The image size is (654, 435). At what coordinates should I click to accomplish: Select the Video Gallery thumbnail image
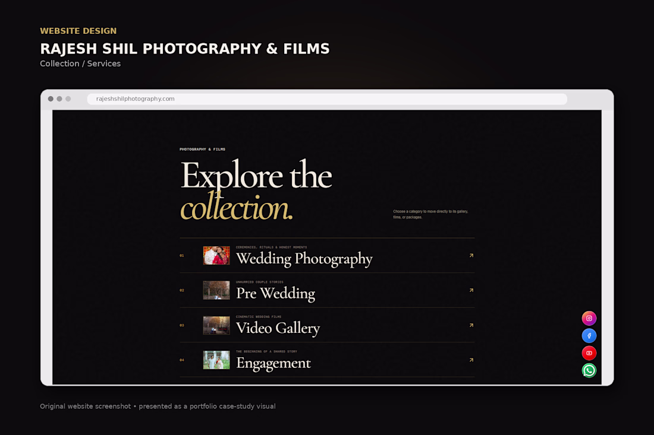point(216,325)
